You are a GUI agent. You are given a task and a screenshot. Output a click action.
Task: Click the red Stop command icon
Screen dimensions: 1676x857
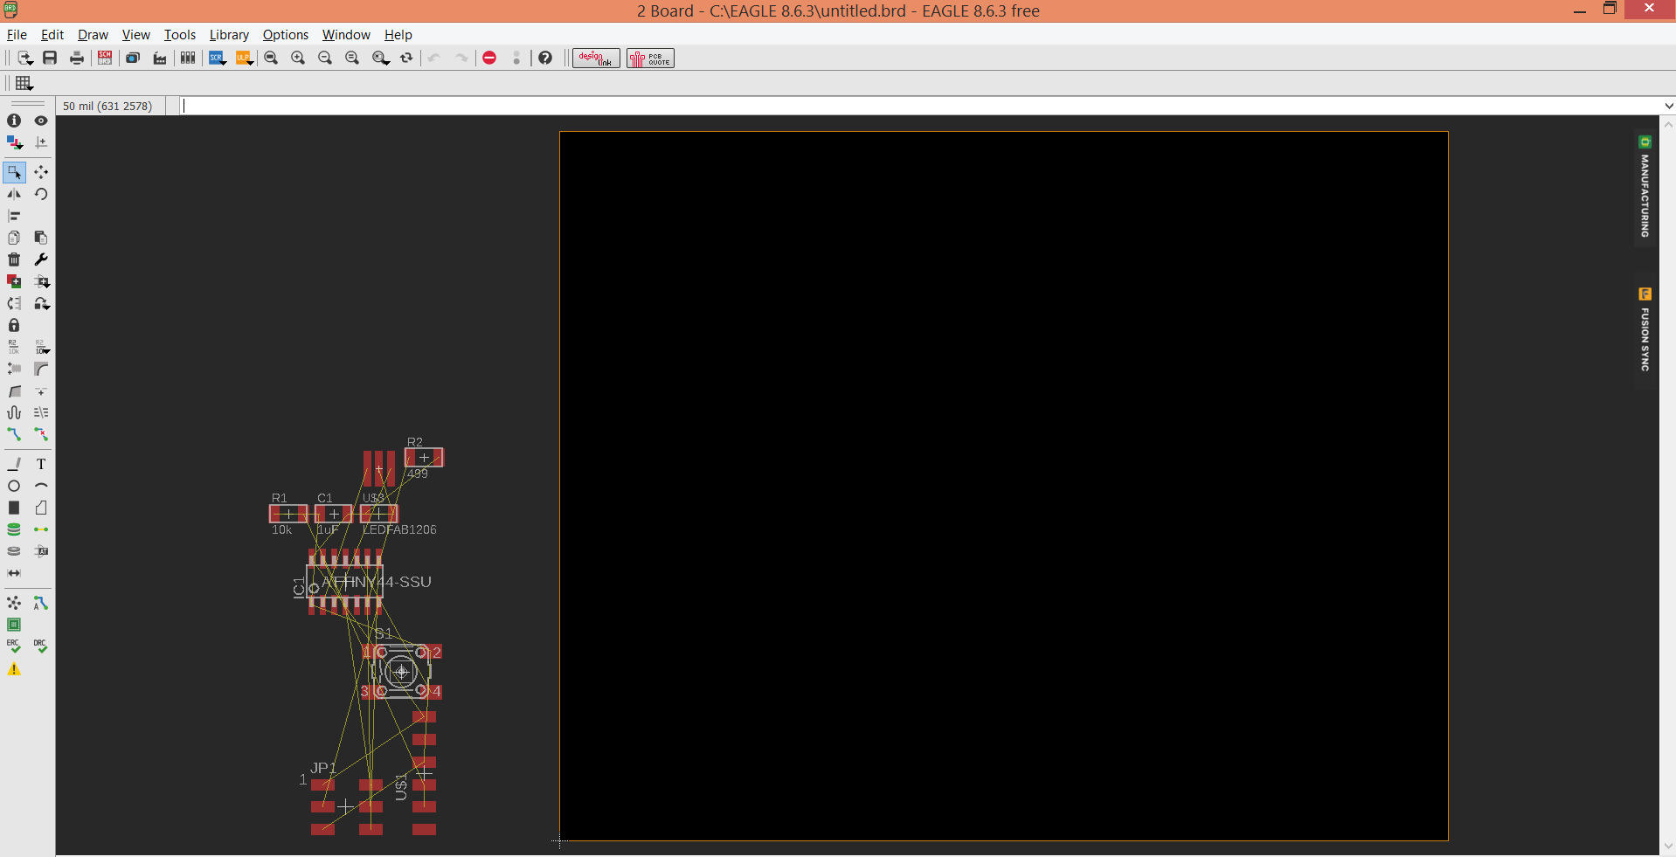point(489,58)
